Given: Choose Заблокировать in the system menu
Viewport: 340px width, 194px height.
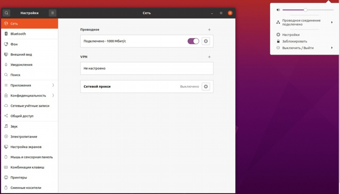Looking at the screenshot, I should [x=305, y=41].
